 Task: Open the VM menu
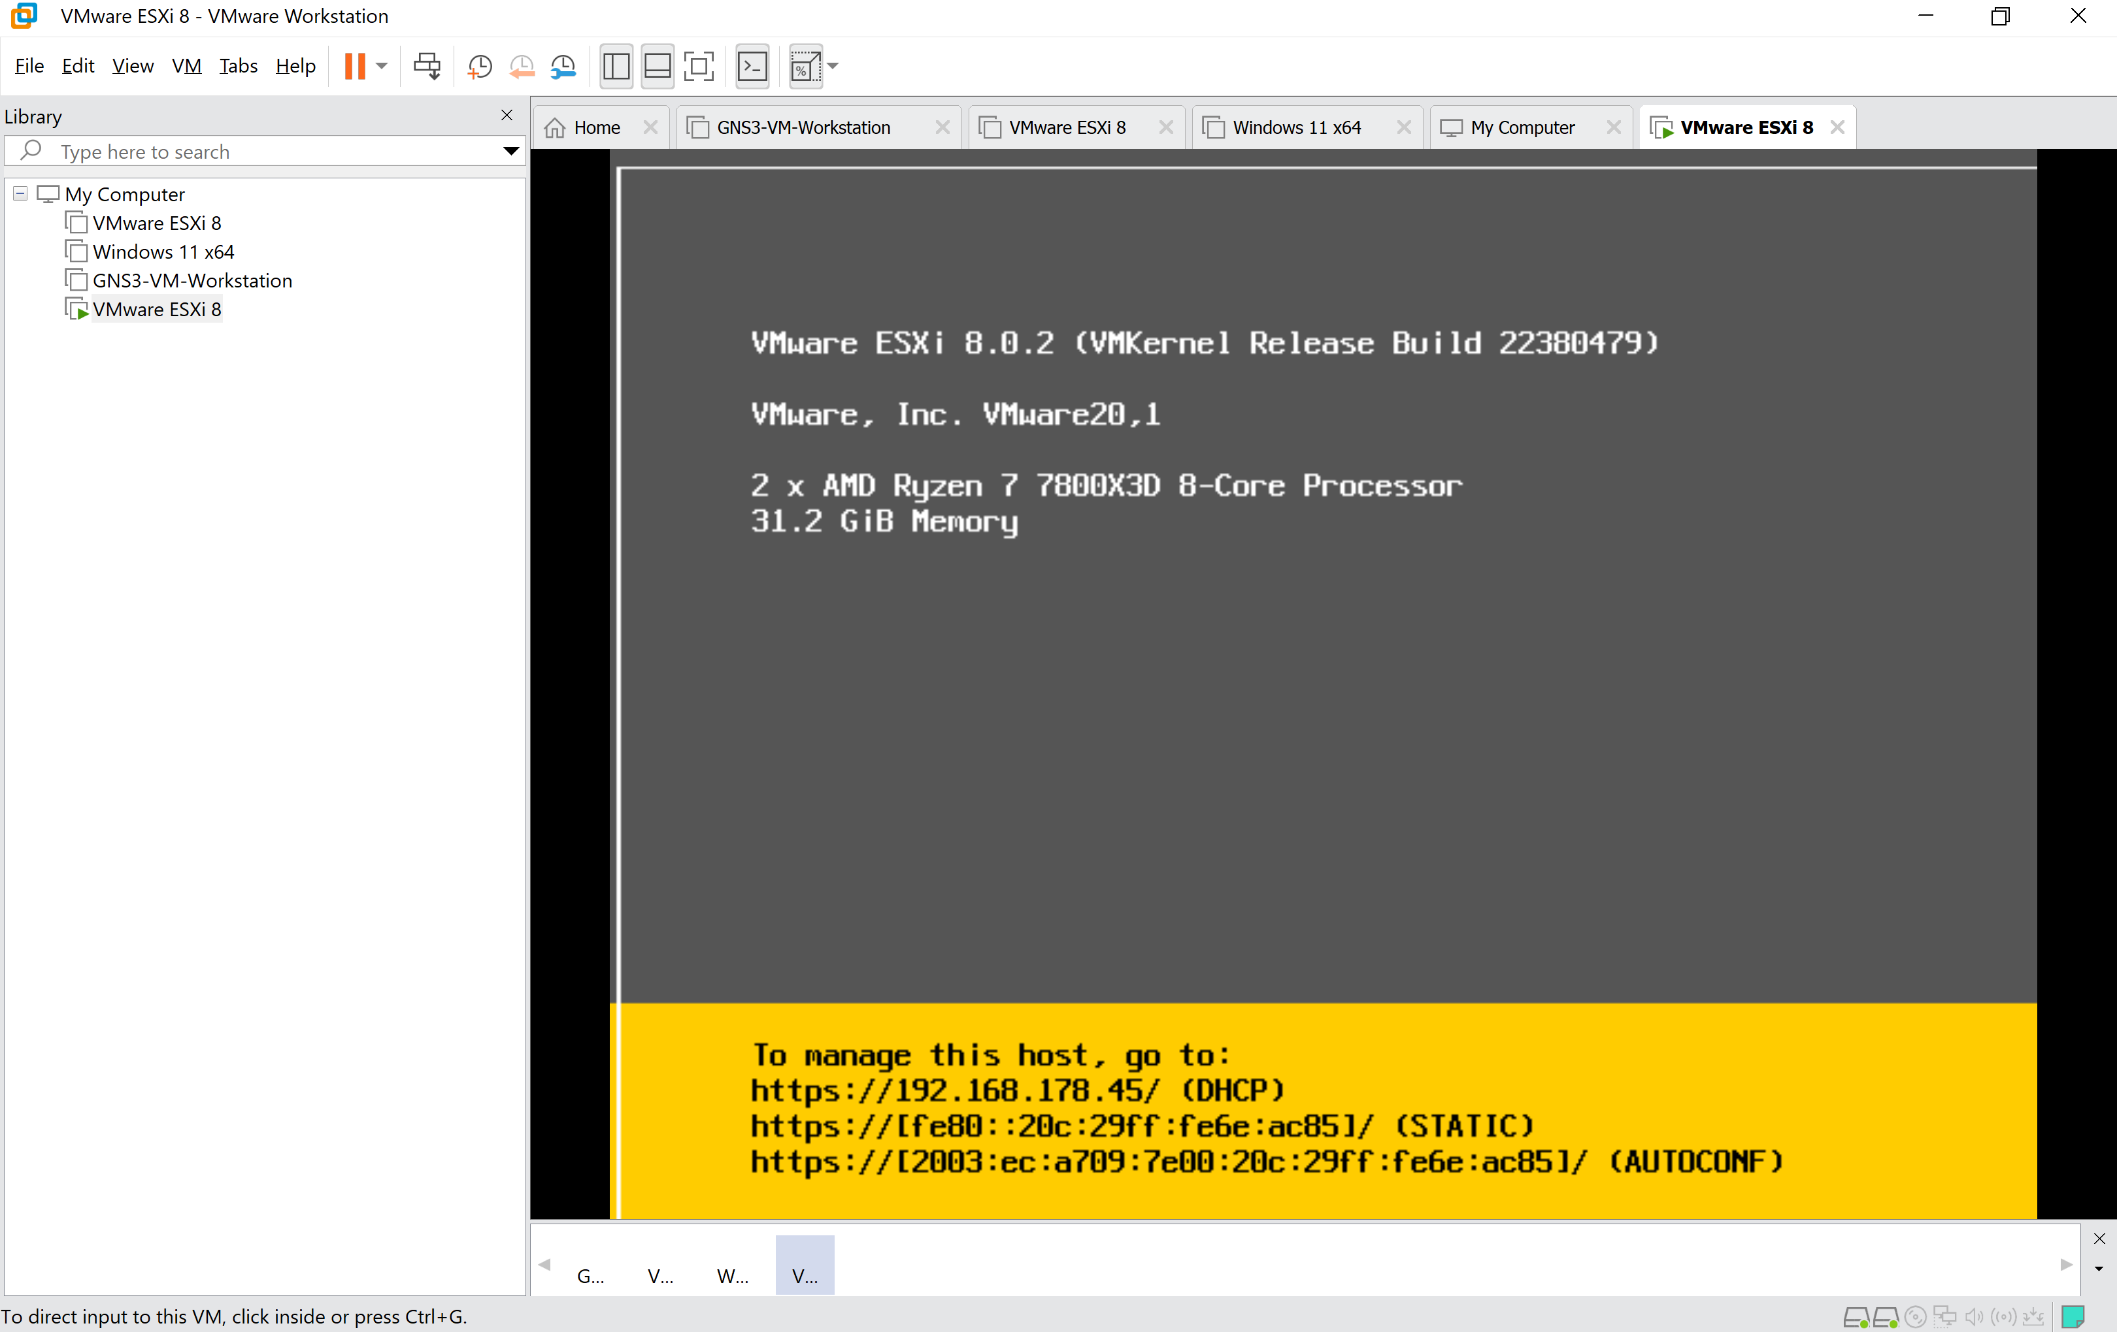(x=186, y=66)
